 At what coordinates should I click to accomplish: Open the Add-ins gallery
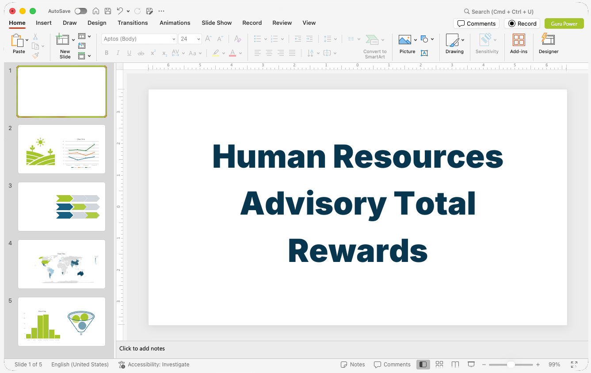pyautogui.click(x=519, y=44)
